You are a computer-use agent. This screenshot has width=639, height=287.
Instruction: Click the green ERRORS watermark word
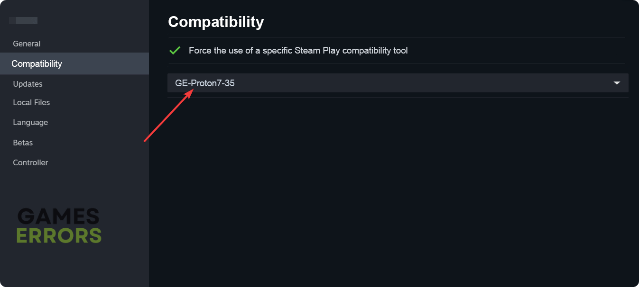tap(59, 235)
